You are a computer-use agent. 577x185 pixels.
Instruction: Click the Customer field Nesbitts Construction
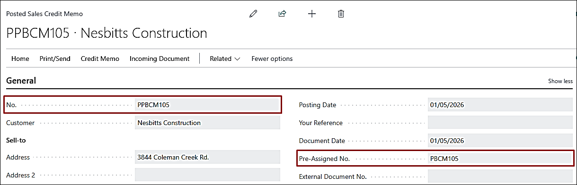pyautogui.click(x=207, y=123)
